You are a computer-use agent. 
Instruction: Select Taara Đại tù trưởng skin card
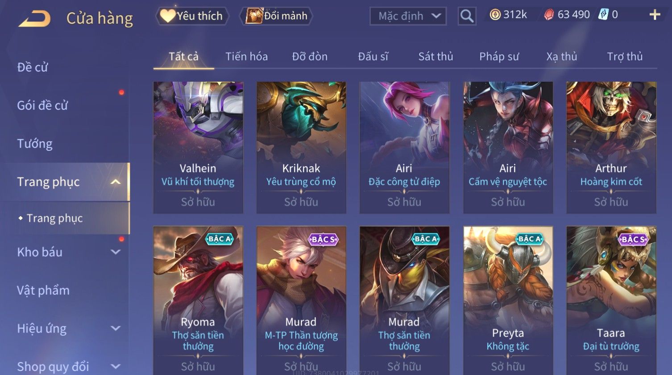[611, 299]
